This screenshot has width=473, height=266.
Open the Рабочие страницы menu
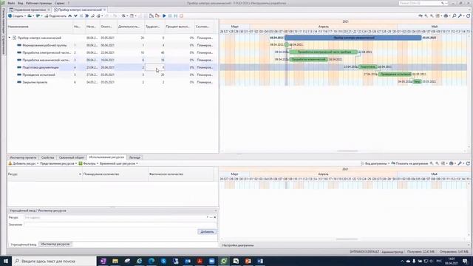click(x=38, y=3)
